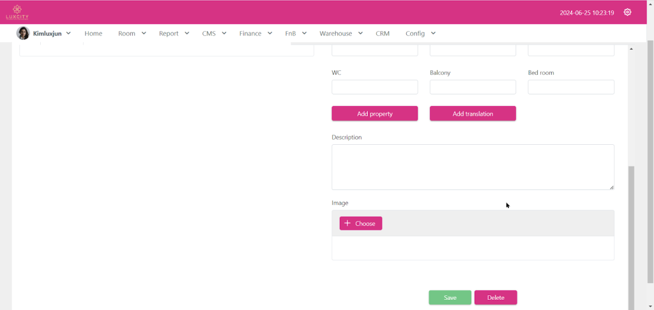Click the Add translation button
Image resolution: width=654 pixels, height=310 pixels.
(x=473, y=114)
